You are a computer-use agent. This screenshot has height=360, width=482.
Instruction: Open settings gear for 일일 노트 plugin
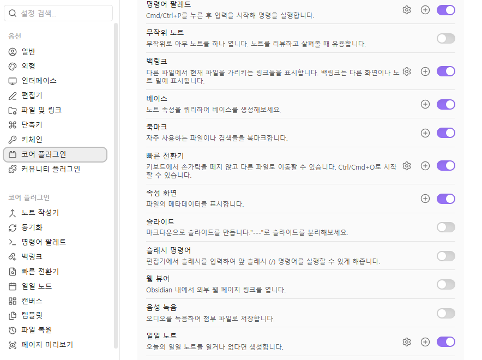pyautogui.click(x=407, y=341)
